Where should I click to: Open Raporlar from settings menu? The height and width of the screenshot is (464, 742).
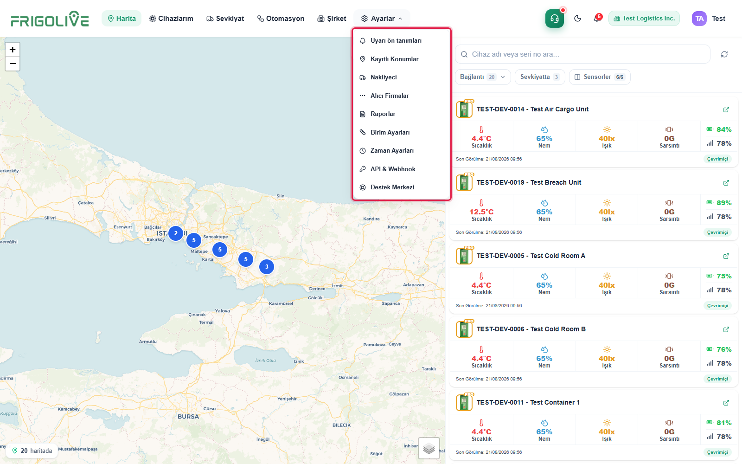pos(402,114)
